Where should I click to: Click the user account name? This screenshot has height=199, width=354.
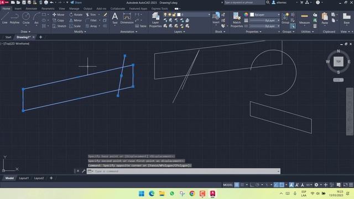[282, 2]
